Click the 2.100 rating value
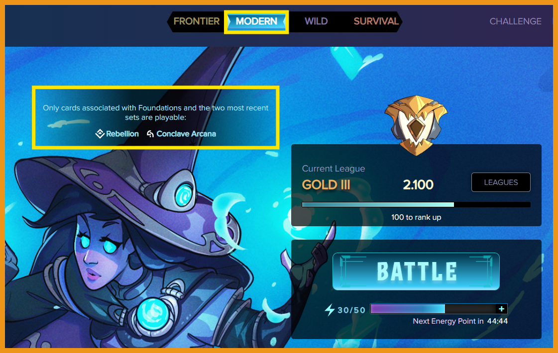 418,185
